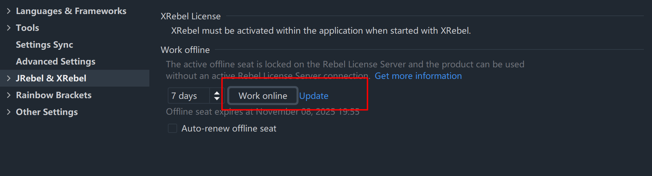
Task: Open the Get more information link
Action: [418, 76]
